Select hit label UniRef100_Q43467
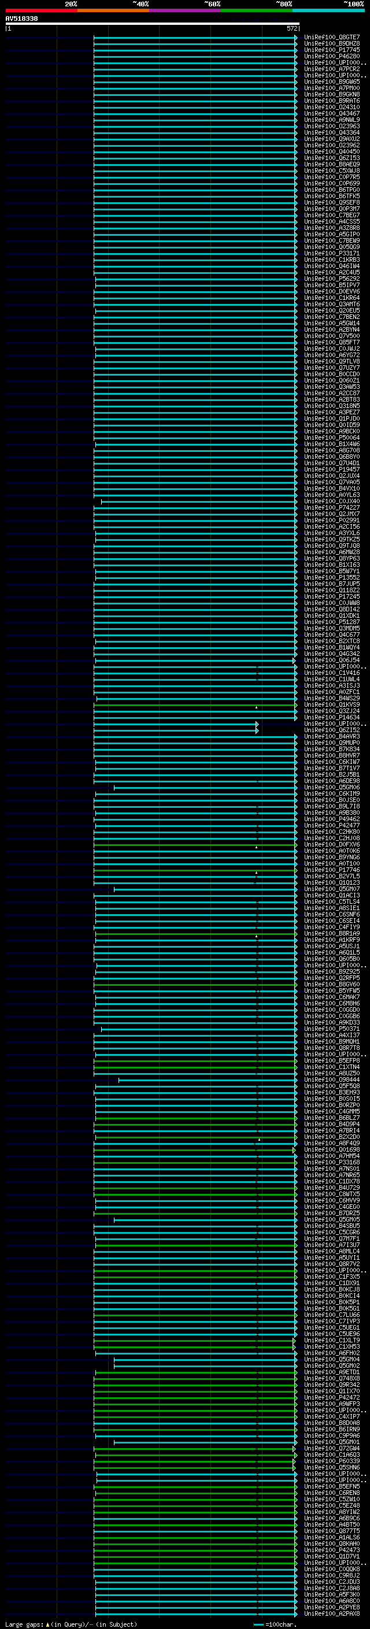This screenshot has width=370, height=1629. [x=332, y=113]
